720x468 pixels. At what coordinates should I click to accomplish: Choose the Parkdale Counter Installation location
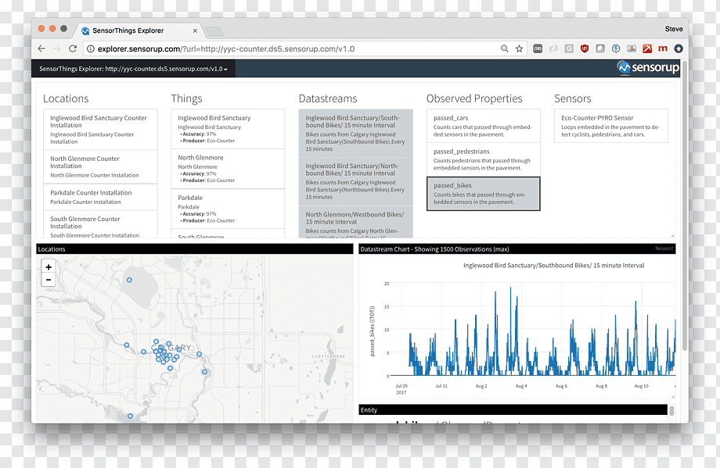[x=100, y=197]
